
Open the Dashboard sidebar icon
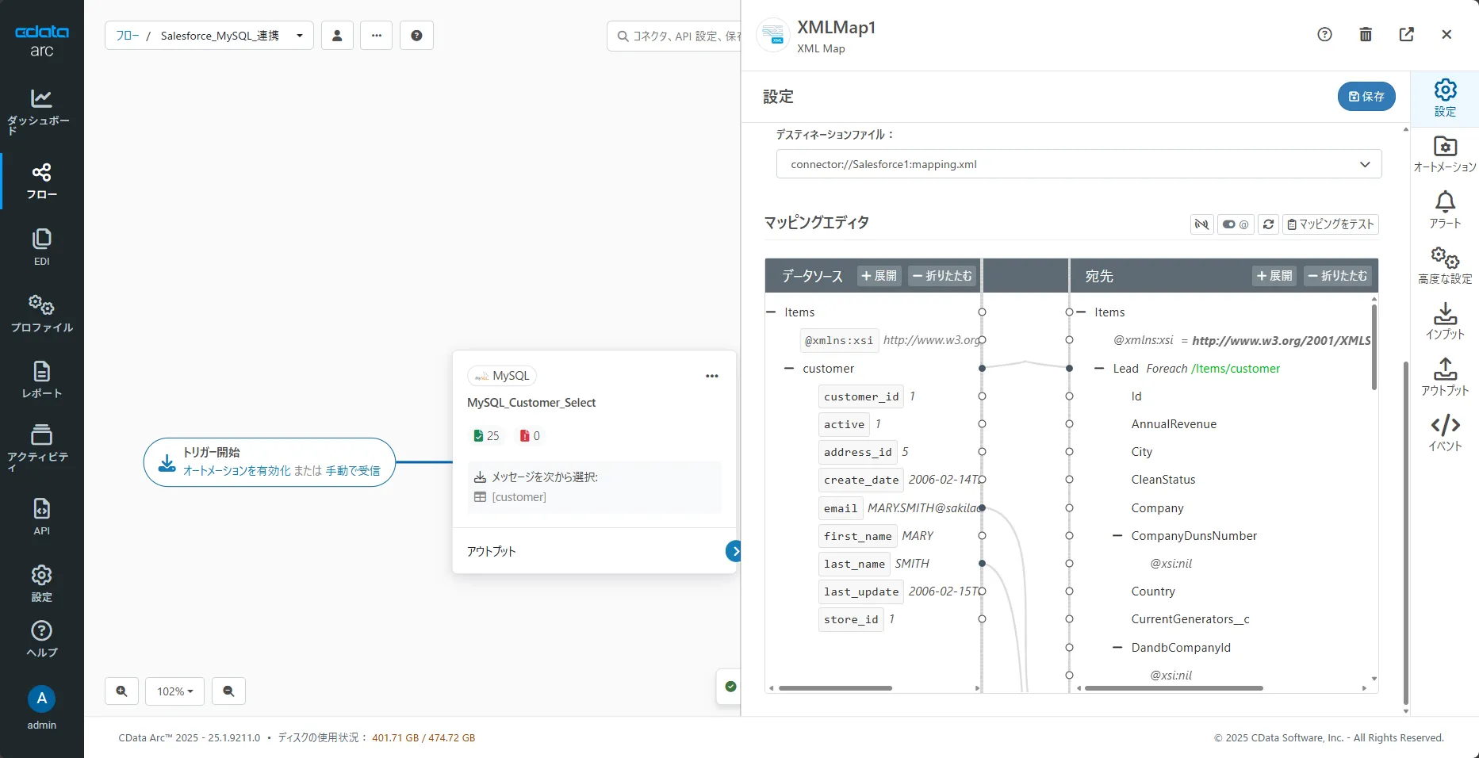pos(41,110)
